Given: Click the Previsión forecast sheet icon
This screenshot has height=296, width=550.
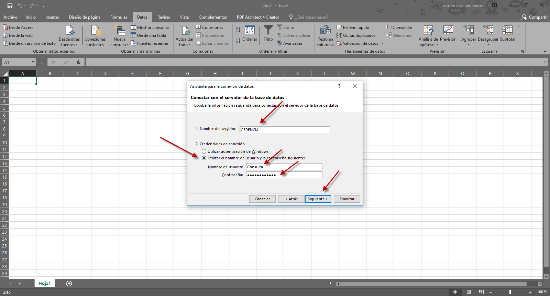Looking at the screenshot, I should (x=448, y=30).
